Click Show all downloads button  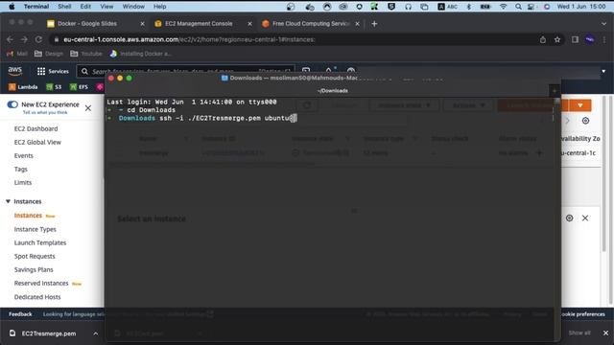tap(579, 333)
